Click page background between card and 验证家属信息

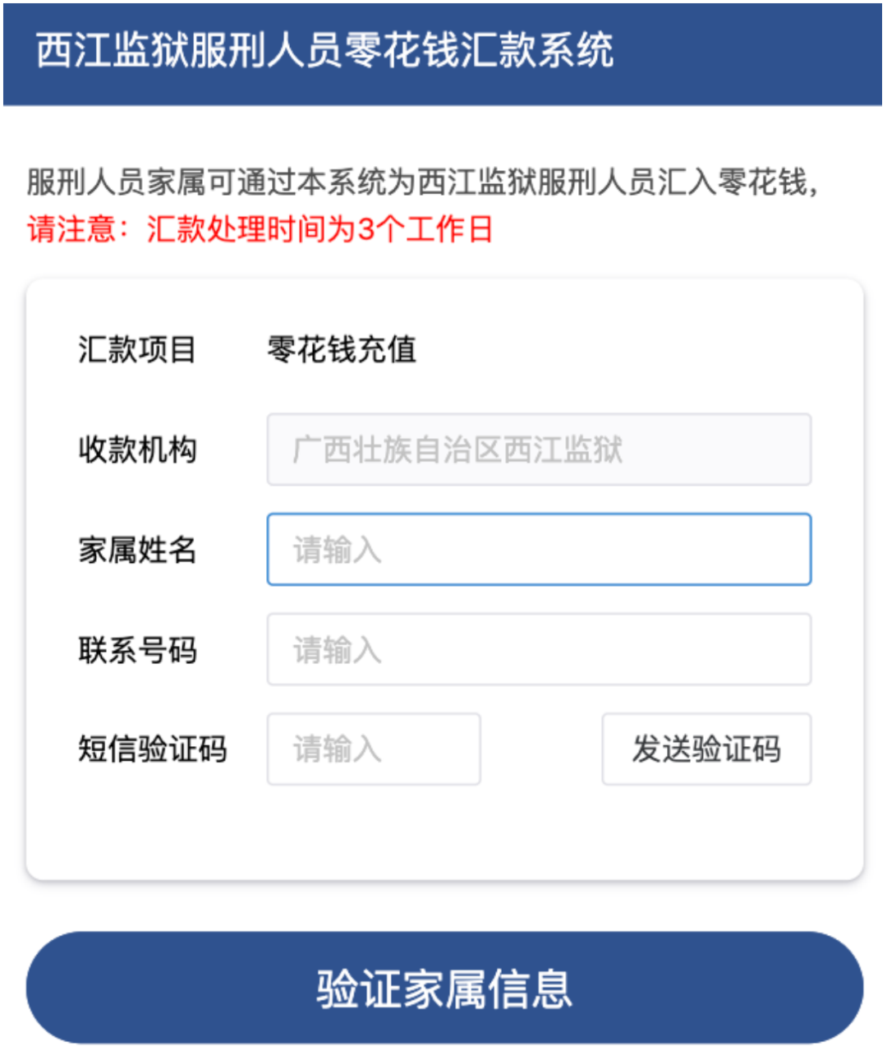coord(444,906)
